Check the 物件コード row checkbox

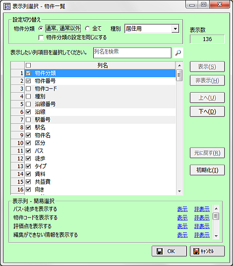(x=28, y=89)
